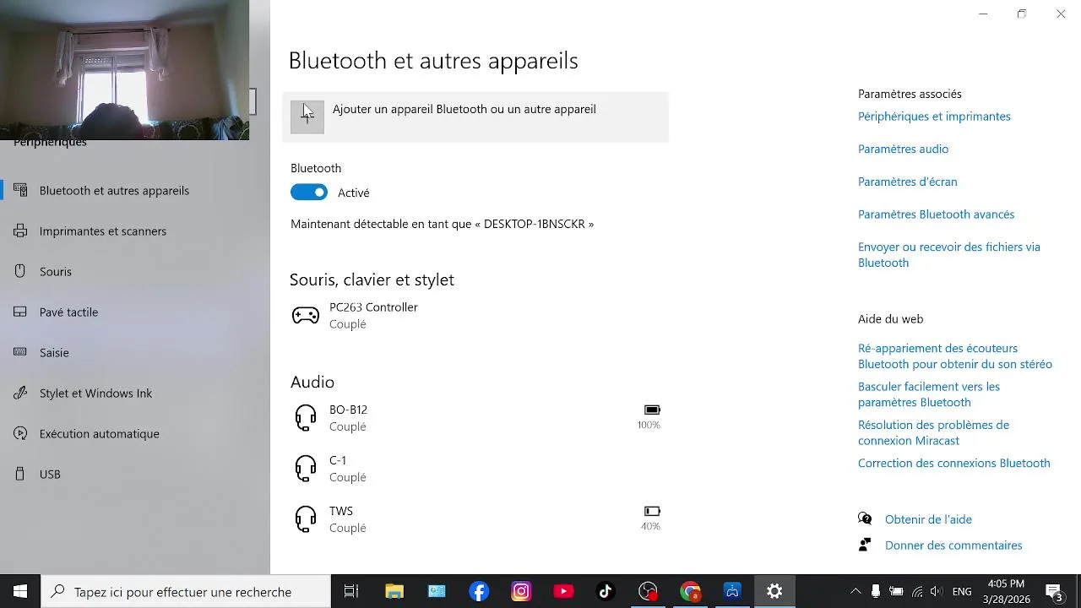Open Basculer facilement vers les paramètres Bluetooth link
Viewport: 1081px width, 608px height.
pyautogui.click(x=929, y=394)
